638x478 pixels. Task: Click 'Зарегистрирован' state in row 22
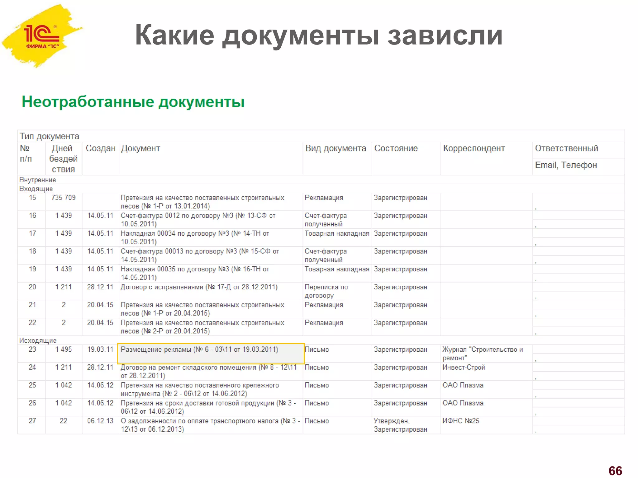pyautogui.click(x=400, y=323)
